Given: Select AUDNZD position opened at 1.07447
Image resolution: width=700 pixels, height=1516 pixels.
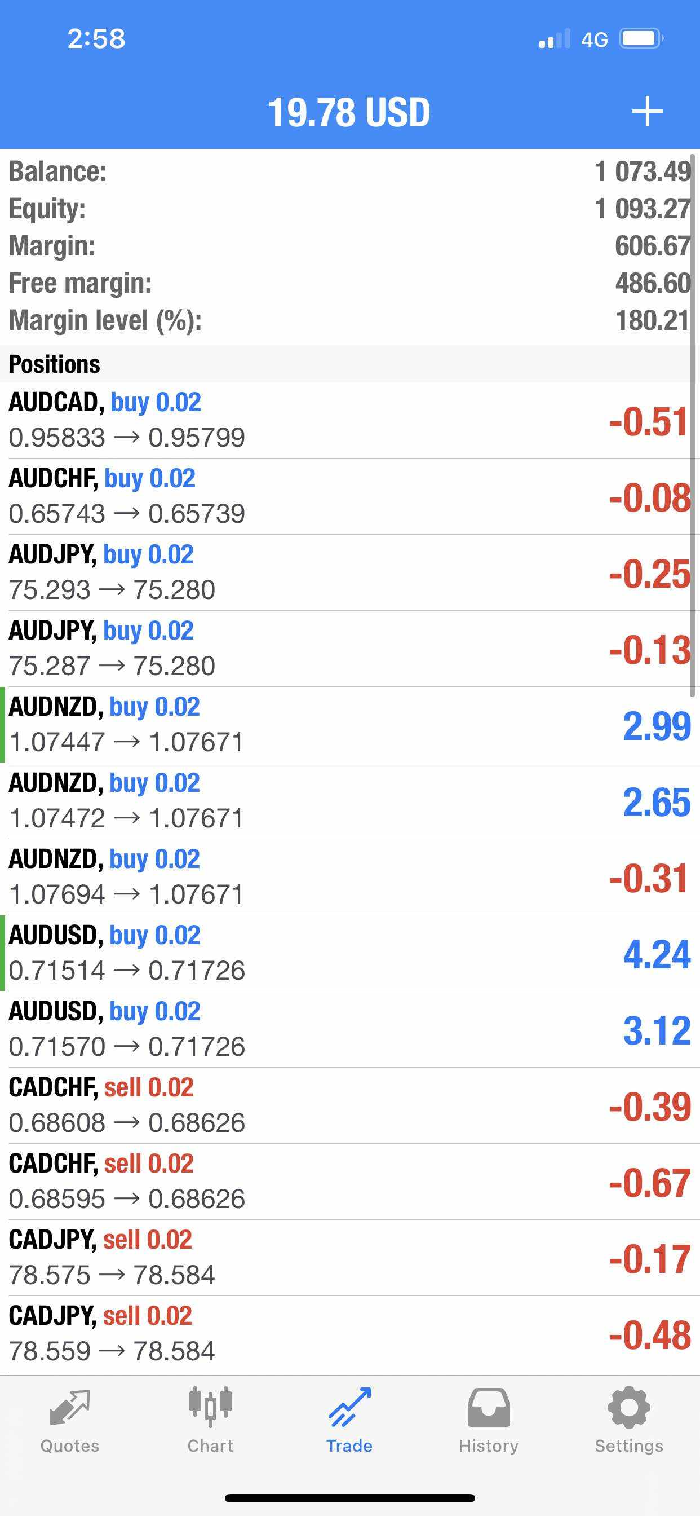Looking at the screenshot, I should tap(347, 725).
